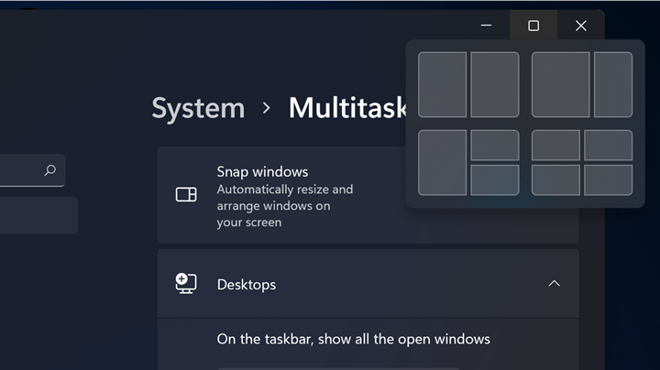Select the Desktops label
Screen dimensions: 660x370
pyautogui.click(x=247, y=285)
